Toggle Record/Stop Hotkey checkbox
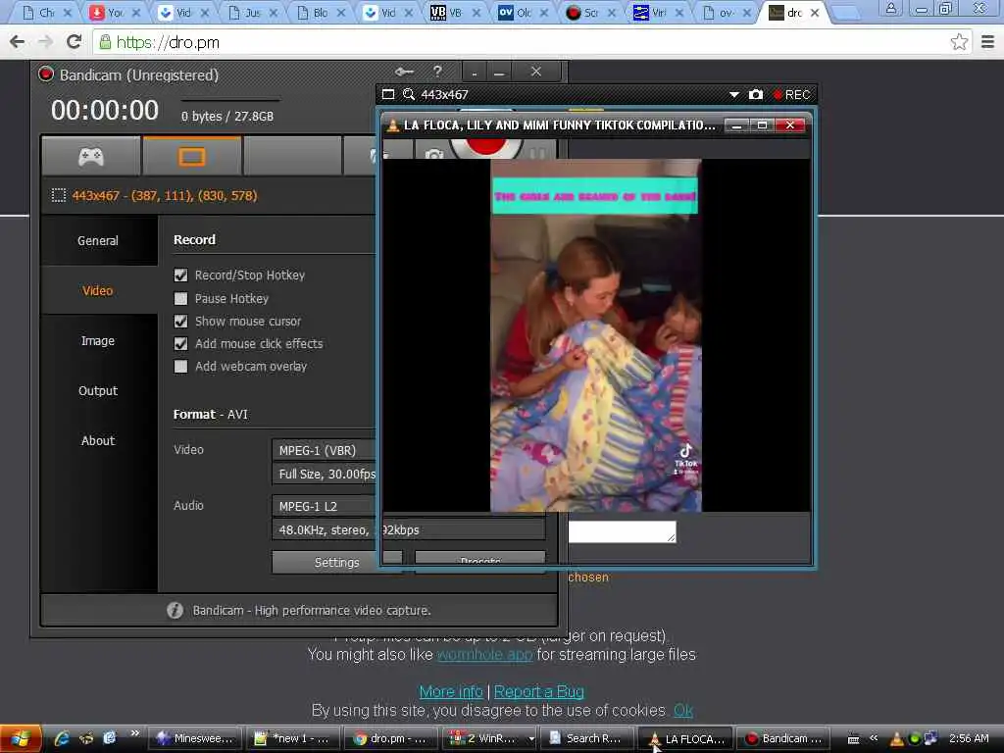Image resolution: width=1004 pixels, height=753 pixels. coord(181,276)
